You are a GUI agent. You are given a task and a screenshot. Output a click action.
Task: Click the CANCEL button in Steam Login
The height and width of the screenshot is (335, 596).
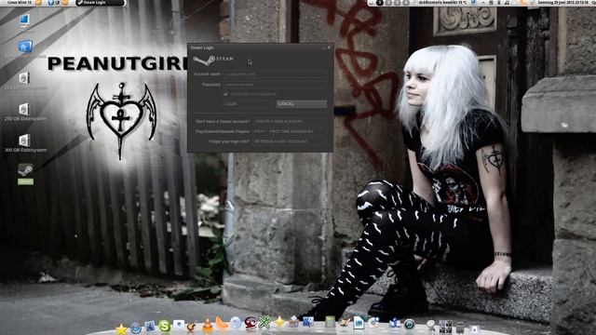(x=302, y=103)
